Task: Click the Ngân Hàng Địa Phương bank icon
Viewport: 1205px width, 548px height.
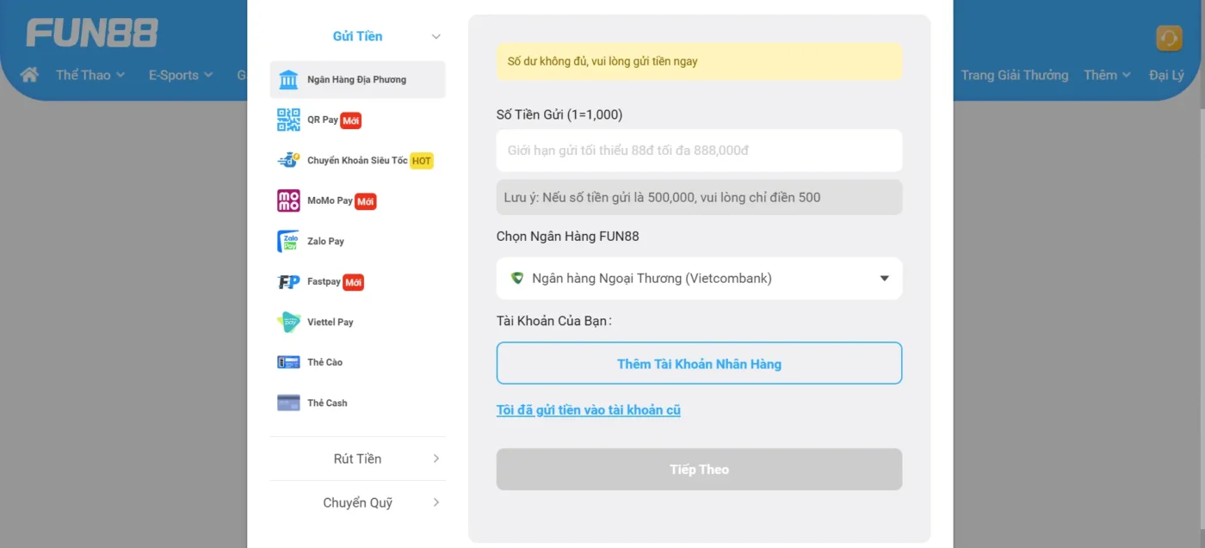Action: pyautogui.click(x=288, y=80)
